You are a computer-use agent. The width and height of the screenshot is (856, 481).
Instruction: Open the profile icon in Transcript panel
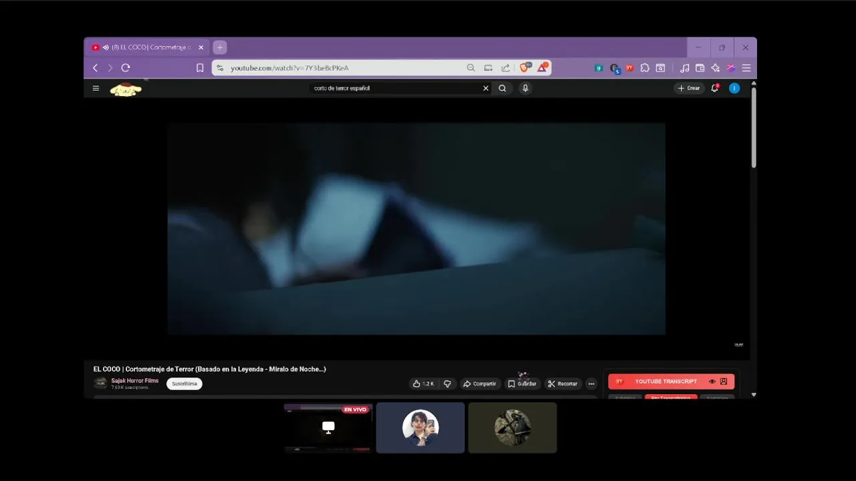724,381
